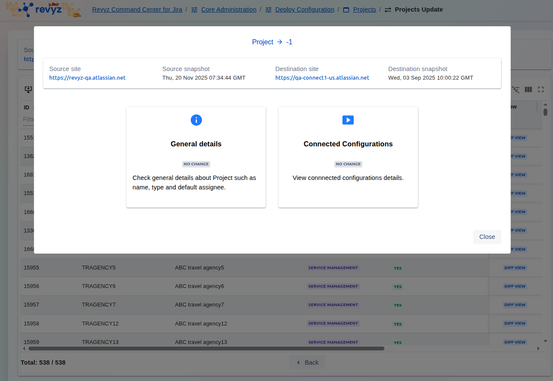Open the source site revyz-qa.atlassian.net link

(x=87, y=78)
